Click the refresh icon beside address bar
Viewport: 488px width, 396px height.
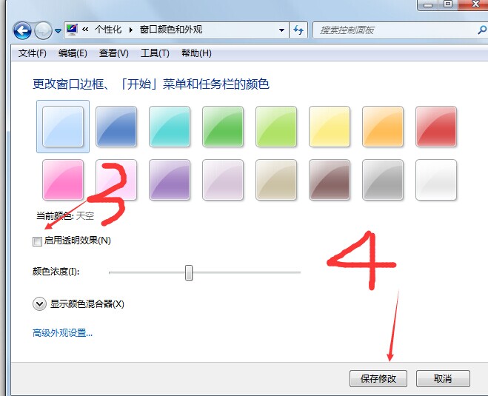pos(298,30)
